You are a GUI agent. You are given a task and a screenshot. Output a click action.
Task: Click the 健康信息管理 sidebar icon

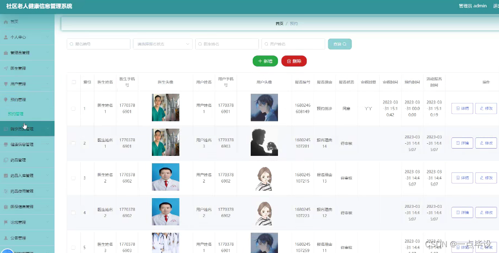pyautogui.click(x=6, y=144)
